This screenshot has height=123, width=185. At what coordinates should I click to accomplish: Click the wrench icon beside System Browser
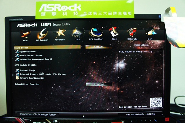click(17, 52)
